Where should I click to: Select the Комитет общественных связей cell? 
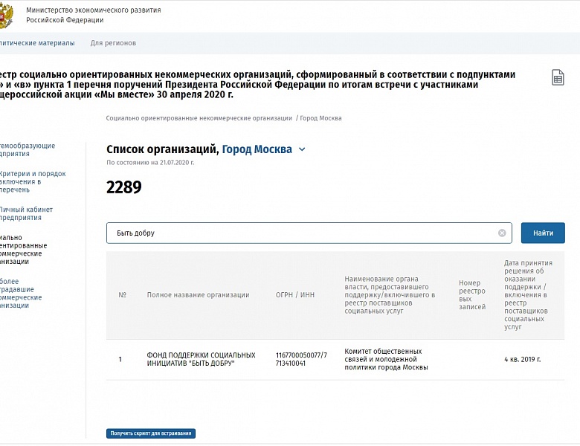tap(386, 359)
